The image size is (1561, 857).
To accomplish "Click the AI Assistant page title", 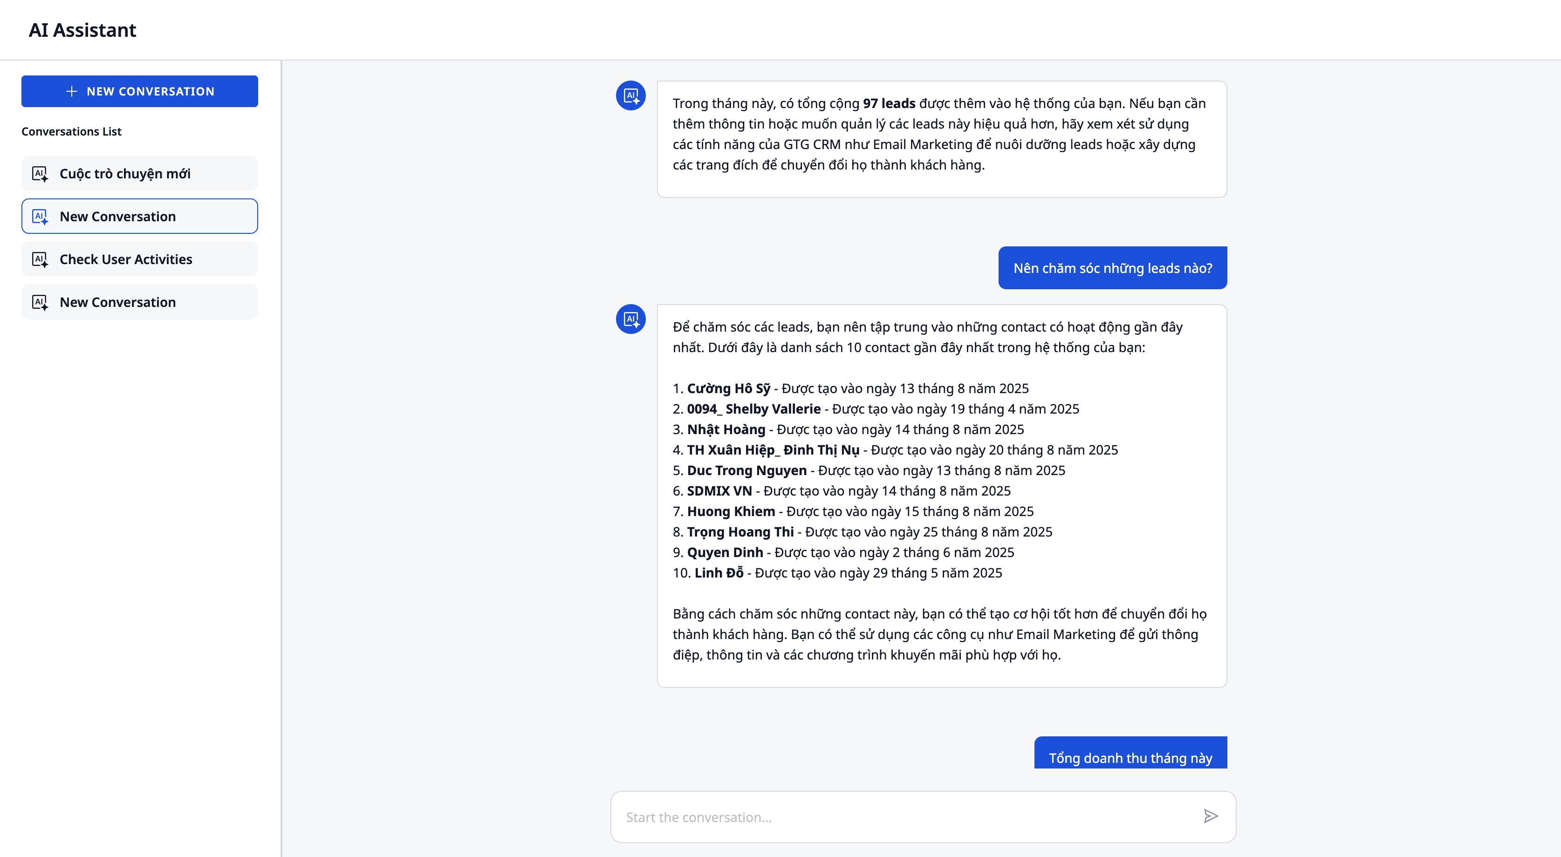I will click(x=82, y=30).
